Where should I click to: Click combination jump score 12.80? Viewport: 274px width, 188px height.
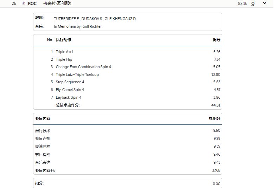coord(216,74)
